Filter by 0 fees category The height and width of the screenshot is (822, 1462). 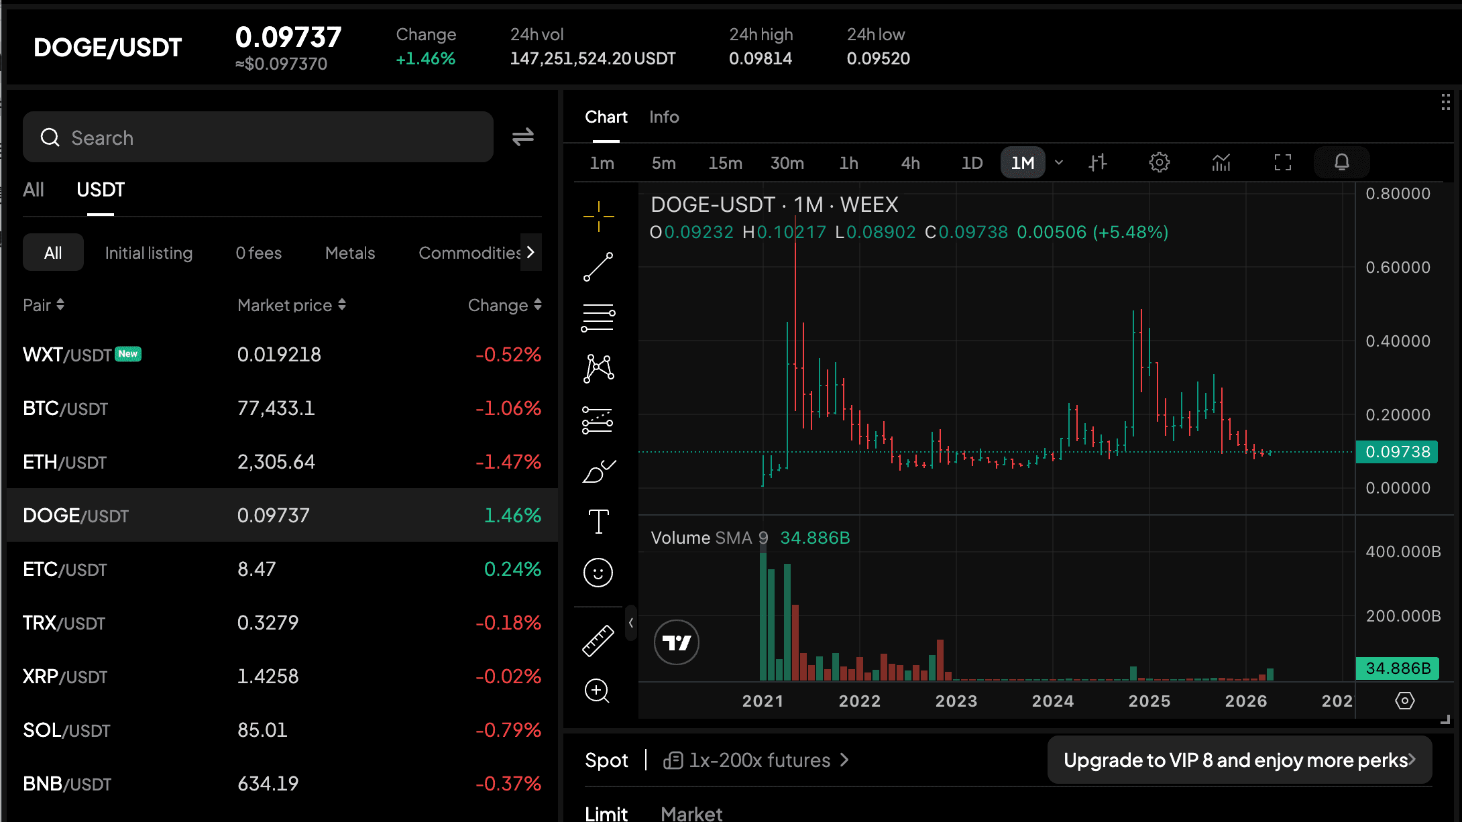point(259,253)
